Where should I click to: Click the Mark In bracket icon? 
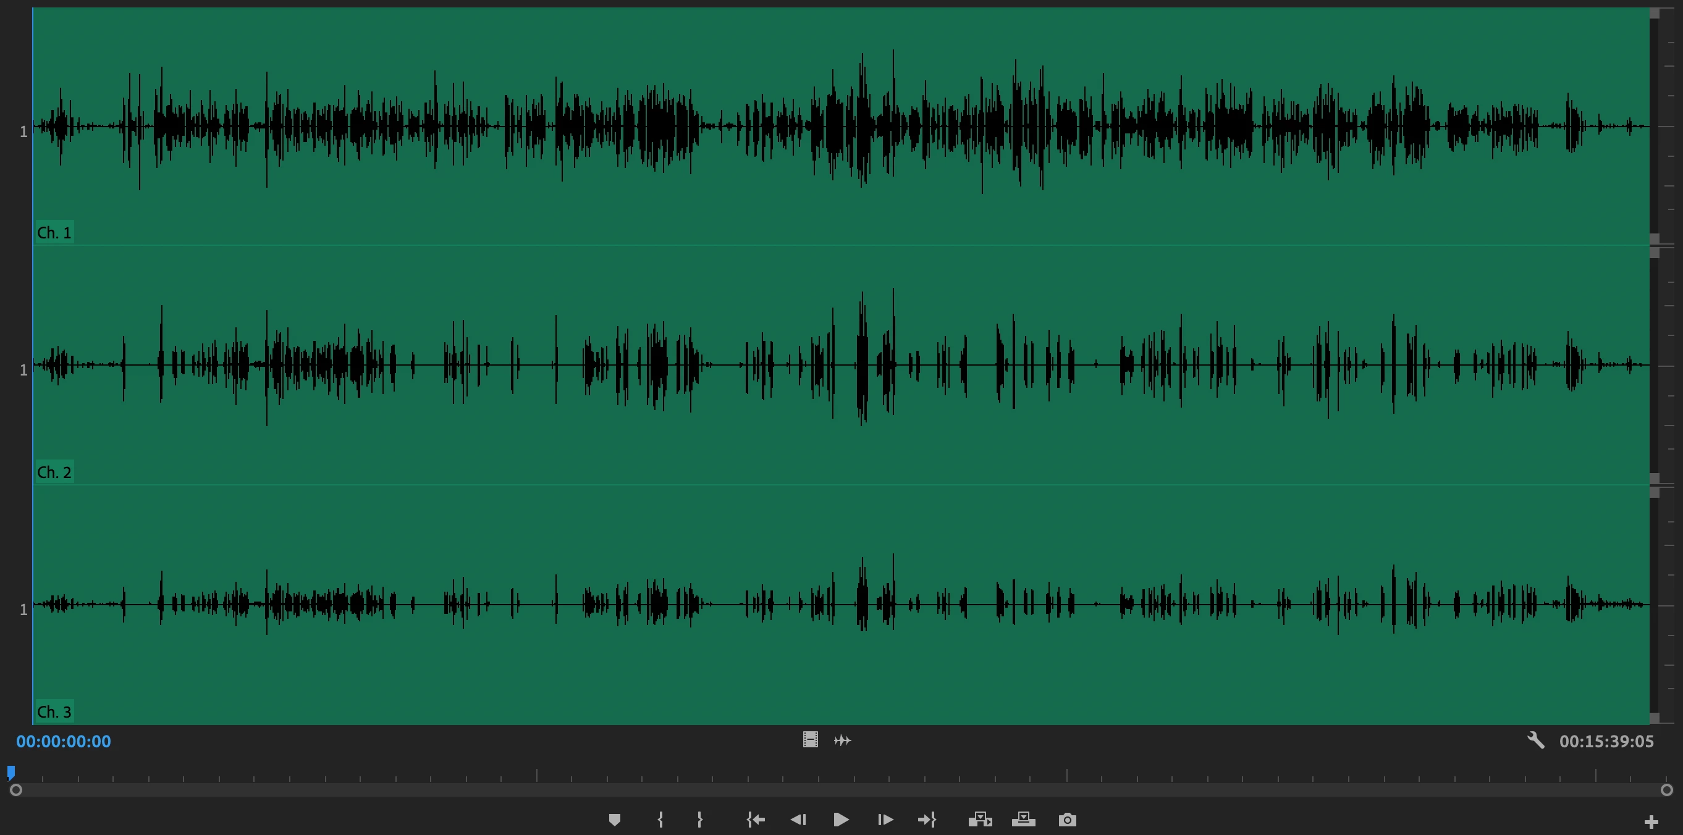660,820
